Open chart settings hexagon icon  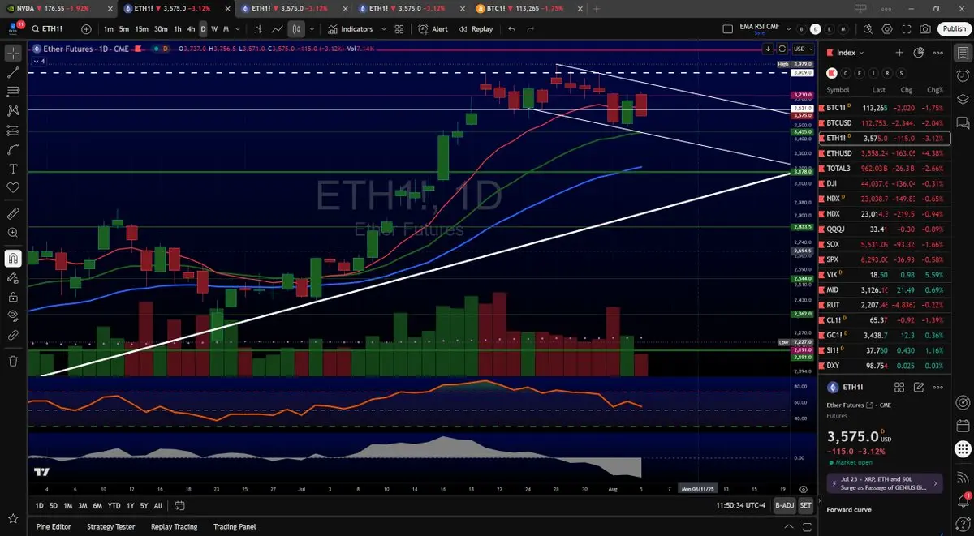(887, 29)
